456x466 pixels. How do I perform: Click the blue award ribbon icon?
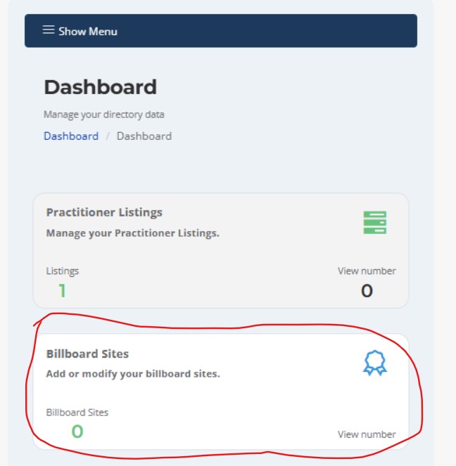click(x=375, y=363)
